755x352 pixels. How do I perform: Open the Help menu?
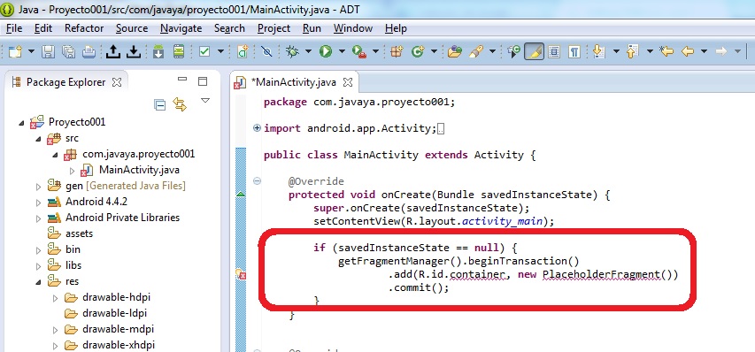[x=396, y=28]
